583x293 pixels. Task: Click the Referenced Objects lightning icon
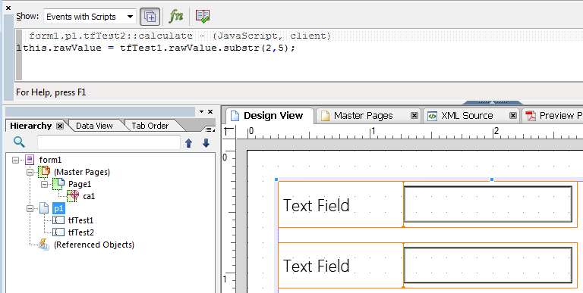[x=44, y=245]
